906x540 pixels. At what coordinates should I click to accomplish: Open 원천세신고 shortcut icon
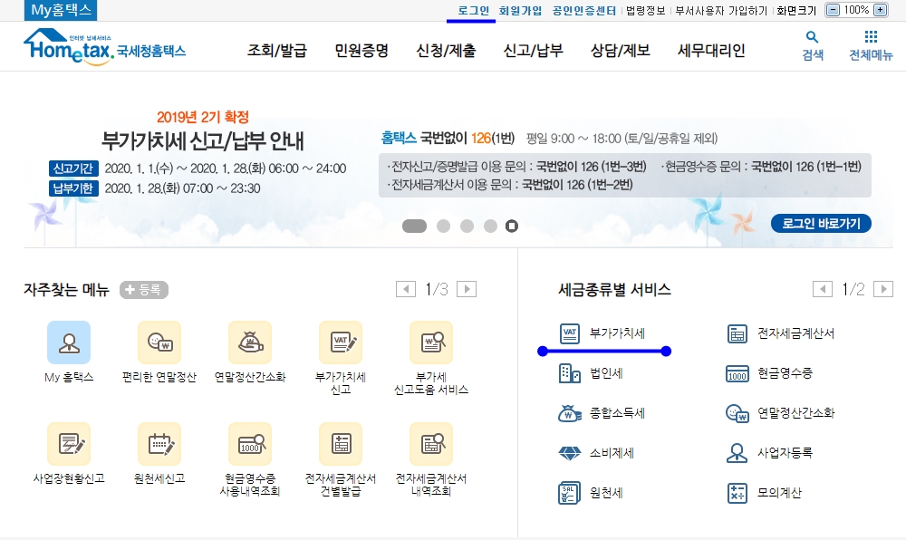click(x=159, y=444)
